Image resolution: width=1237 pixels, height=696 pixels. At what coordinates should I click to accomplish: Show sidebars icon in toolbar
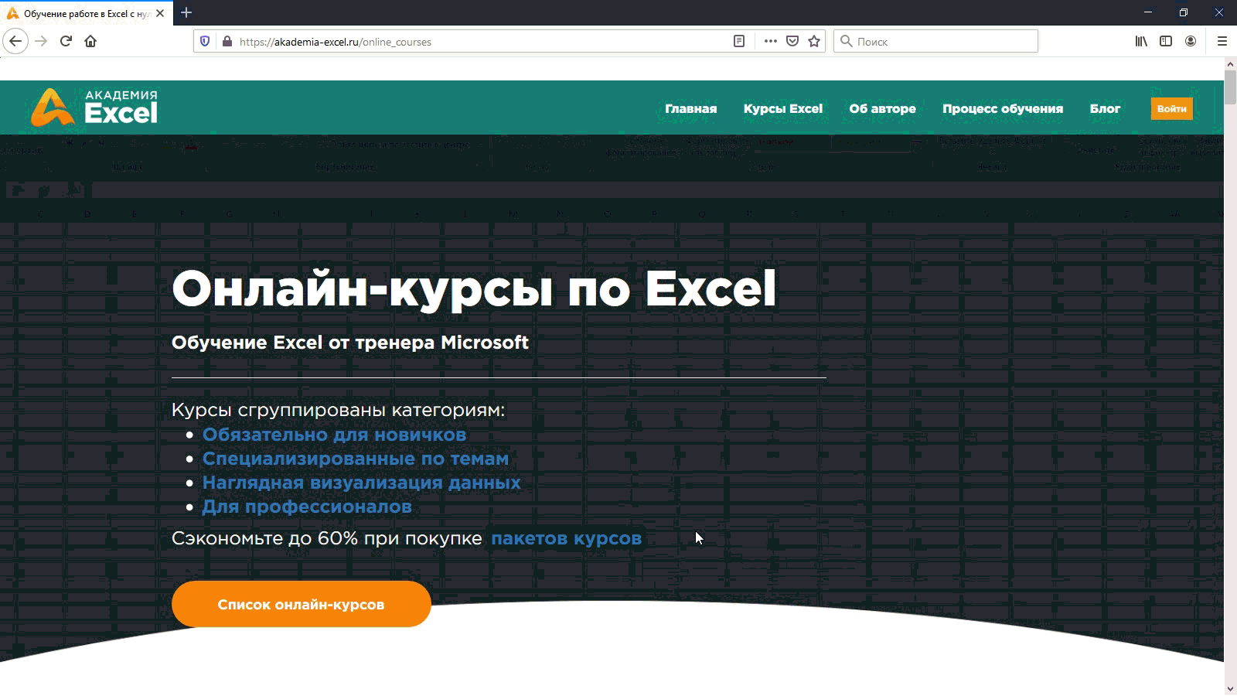tap(1166, 41)
